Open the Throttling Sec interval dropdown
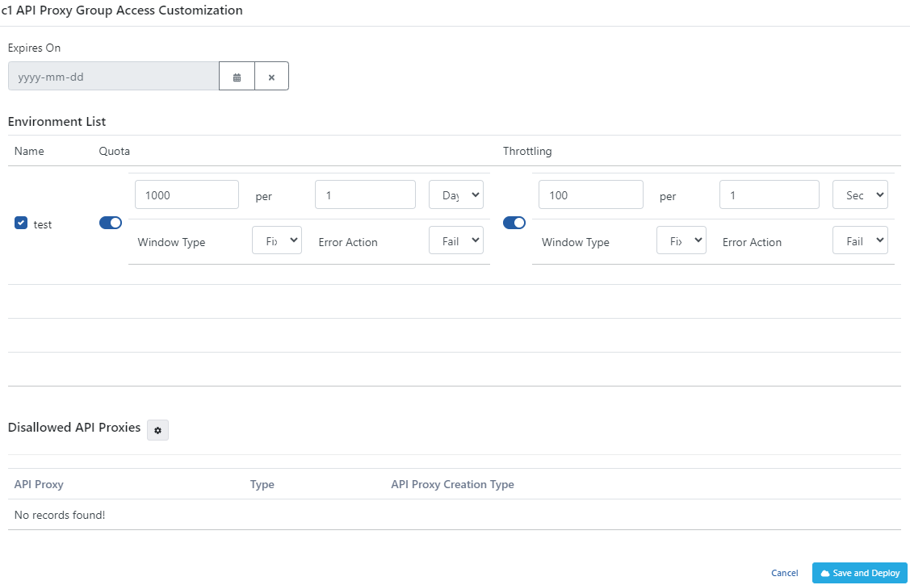 [x=860, y=194]
